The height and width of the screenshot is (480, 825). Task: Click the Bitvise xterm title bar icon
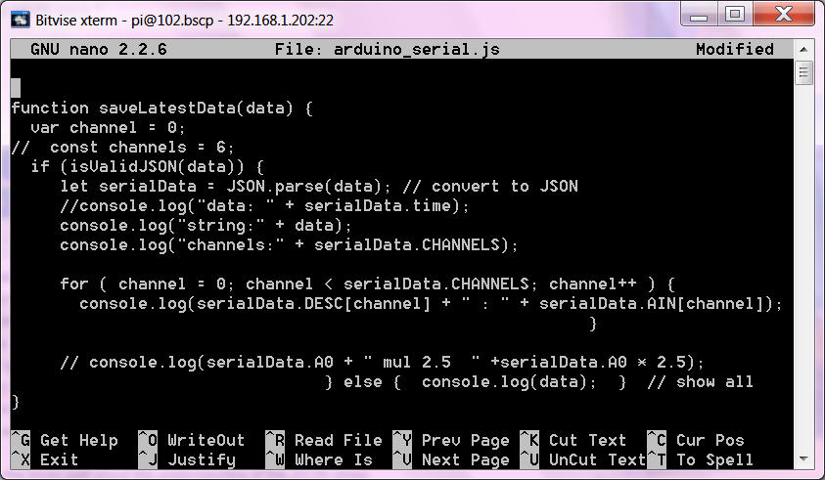click(18, 17)
